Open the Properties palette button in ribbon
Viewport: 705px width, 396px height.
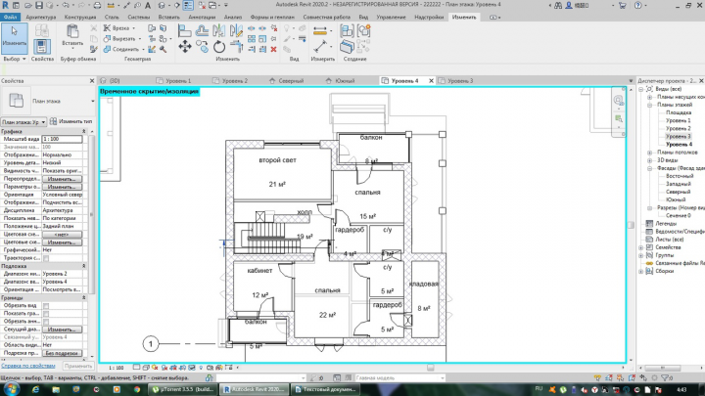(41, 47)
